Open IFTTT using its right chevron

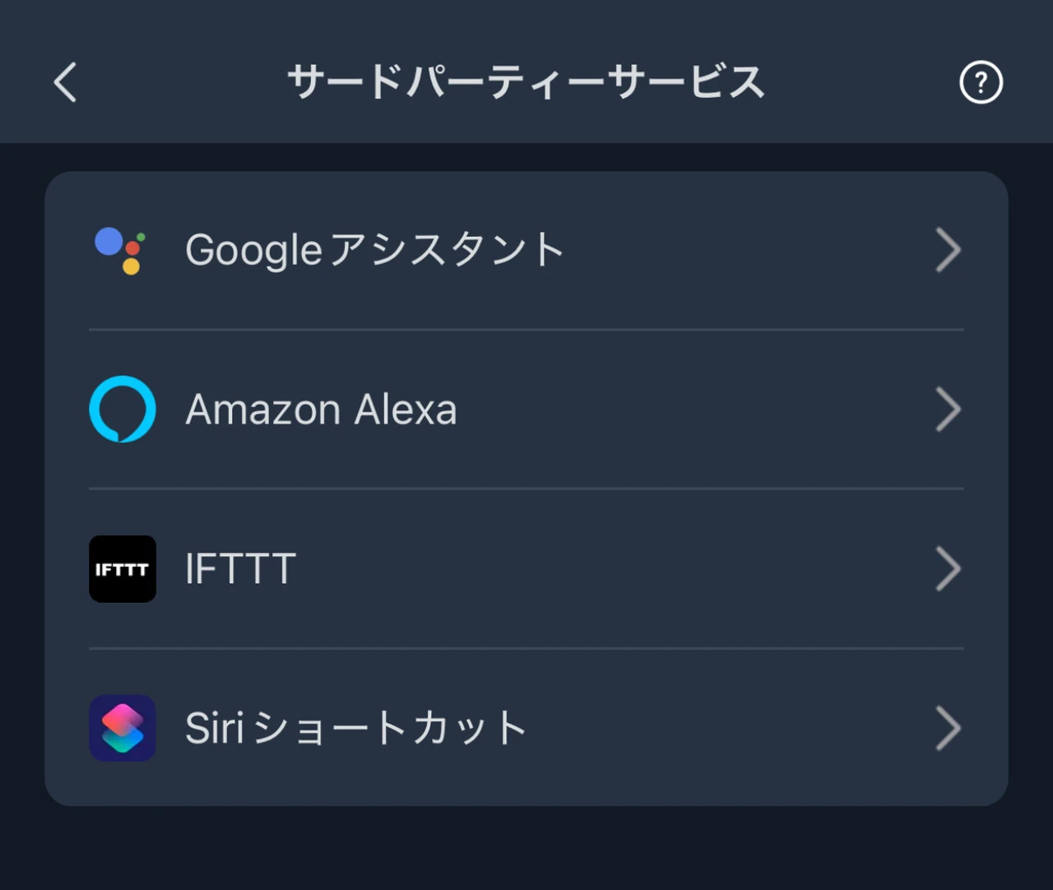(x=948, y=568)
